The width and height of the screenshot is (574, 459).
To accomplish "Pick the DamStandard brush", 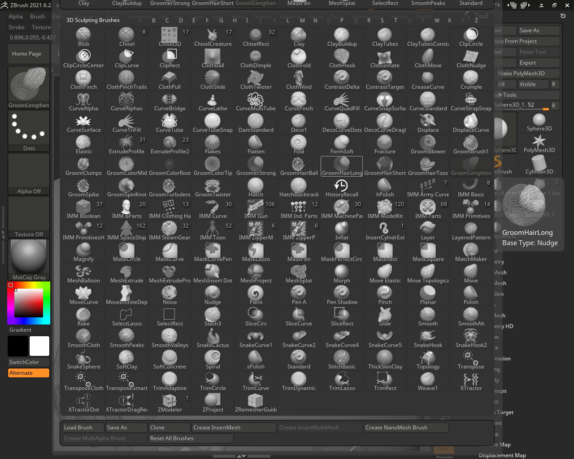I will (x=256, y=123).
